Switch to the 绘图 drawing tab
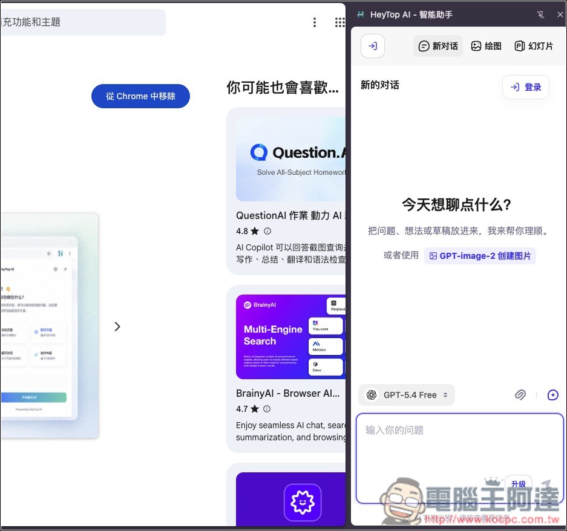Image resolution: width=567 pixels, height=531 pixels. tap(487, 46)
